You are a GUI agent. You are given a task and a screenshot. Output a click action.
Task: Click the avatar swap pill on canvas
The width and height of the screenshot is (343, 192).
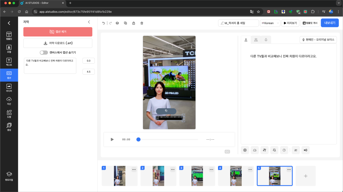166,111
